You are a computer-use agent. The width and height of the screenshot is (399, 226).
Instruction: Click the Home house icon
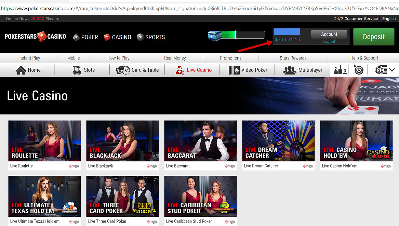pyautogui.click(x=21, y=70)
